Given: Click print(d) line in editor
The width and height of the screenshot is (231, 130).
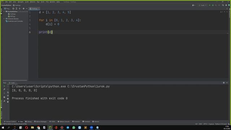Looking at the screenshot, I should (x=46, y=32).
